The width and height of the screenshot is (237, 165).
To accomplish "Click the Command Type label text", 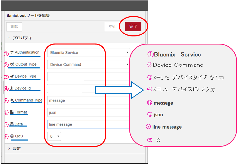I will 29,100.
